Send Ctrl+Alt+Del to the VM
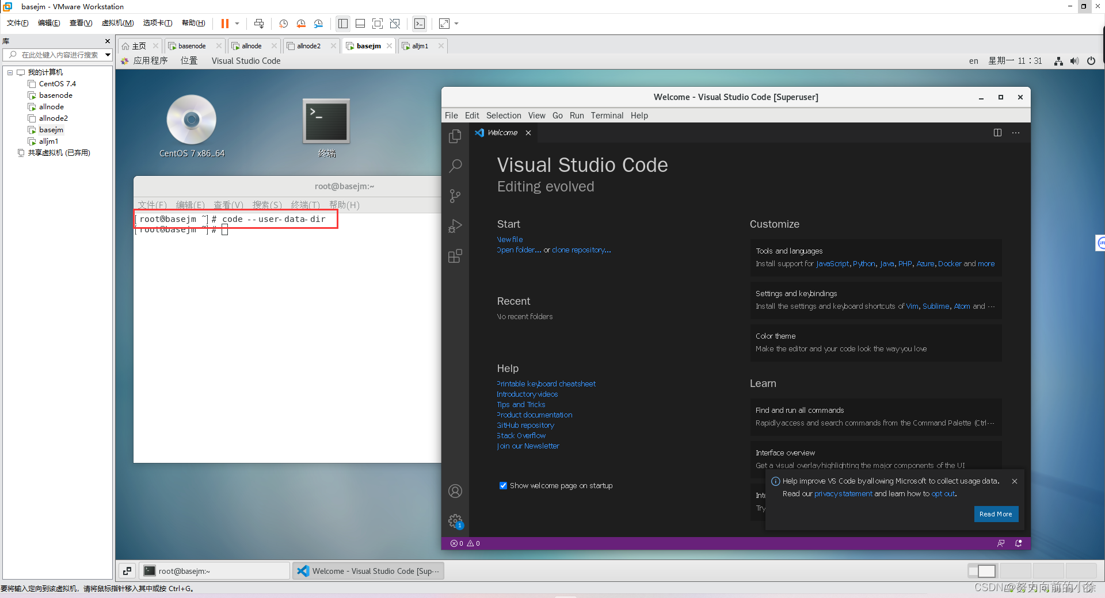The height and width of the screenshot is (598, 1105). click(259, 24)
